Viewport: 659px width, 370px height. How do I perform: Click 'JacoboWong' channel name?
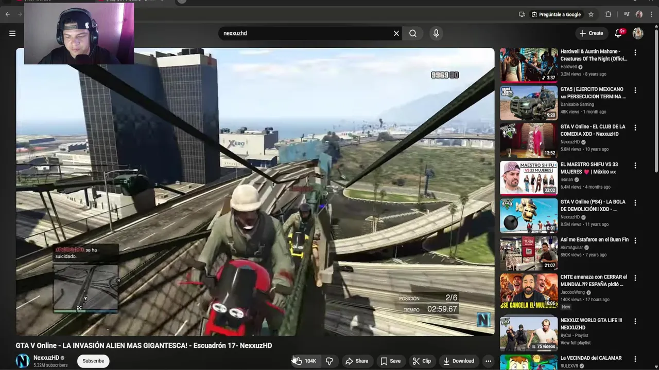click(573, 292)
